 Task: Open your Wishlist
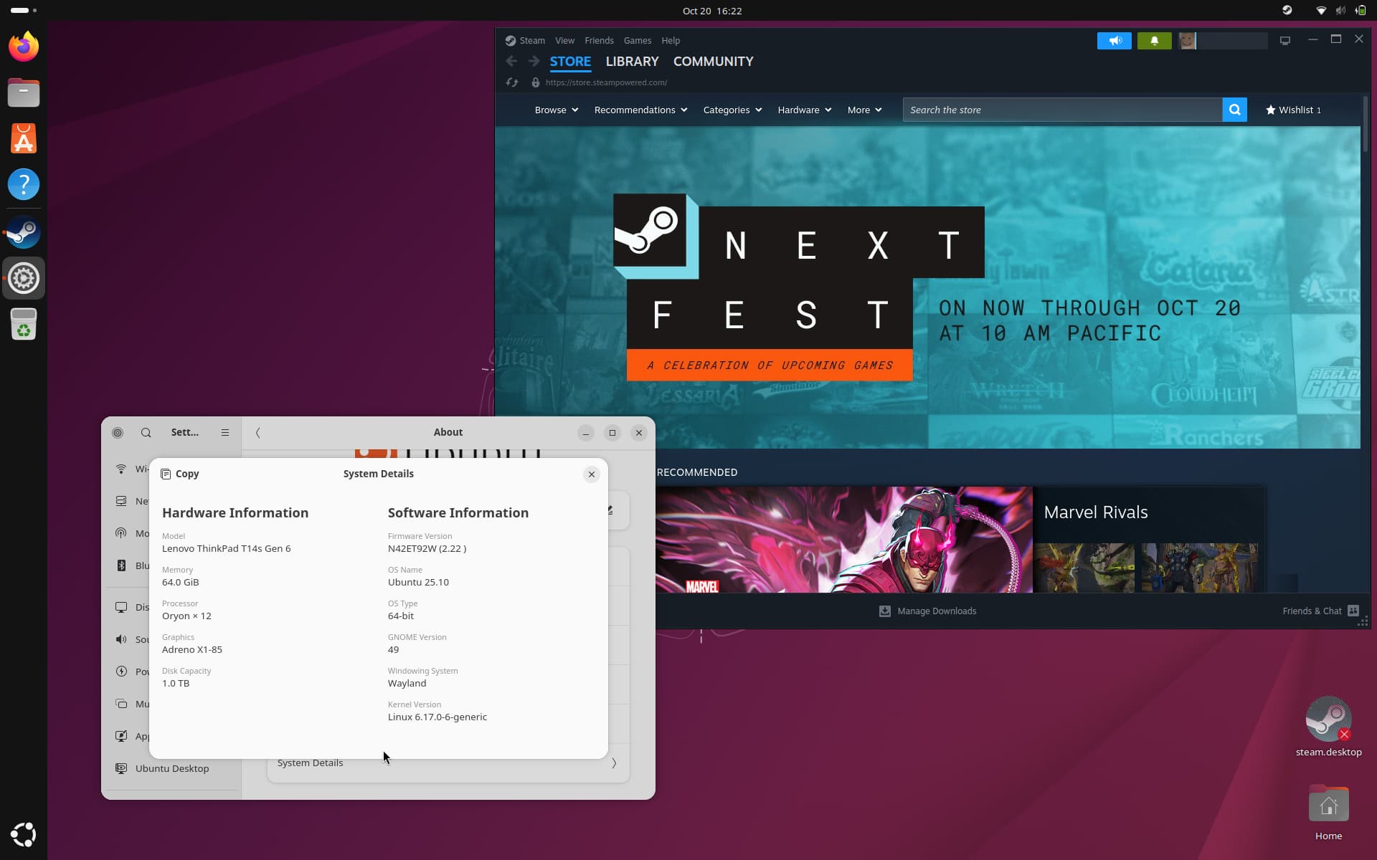tap(1295, 110)
